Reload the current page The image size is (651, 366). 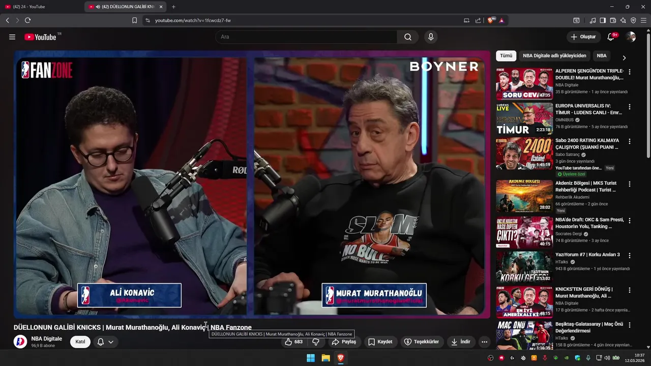pos(27,20)
